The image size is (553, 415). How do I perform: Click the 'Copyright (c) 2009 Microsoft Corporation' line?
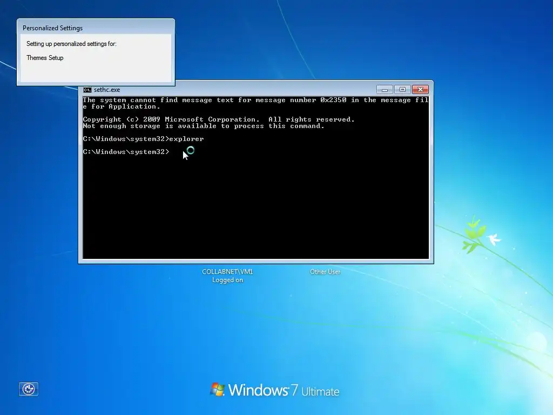219,119
